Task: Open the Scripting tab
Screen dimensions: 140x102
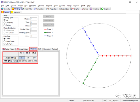Action: tap(106, 9)
